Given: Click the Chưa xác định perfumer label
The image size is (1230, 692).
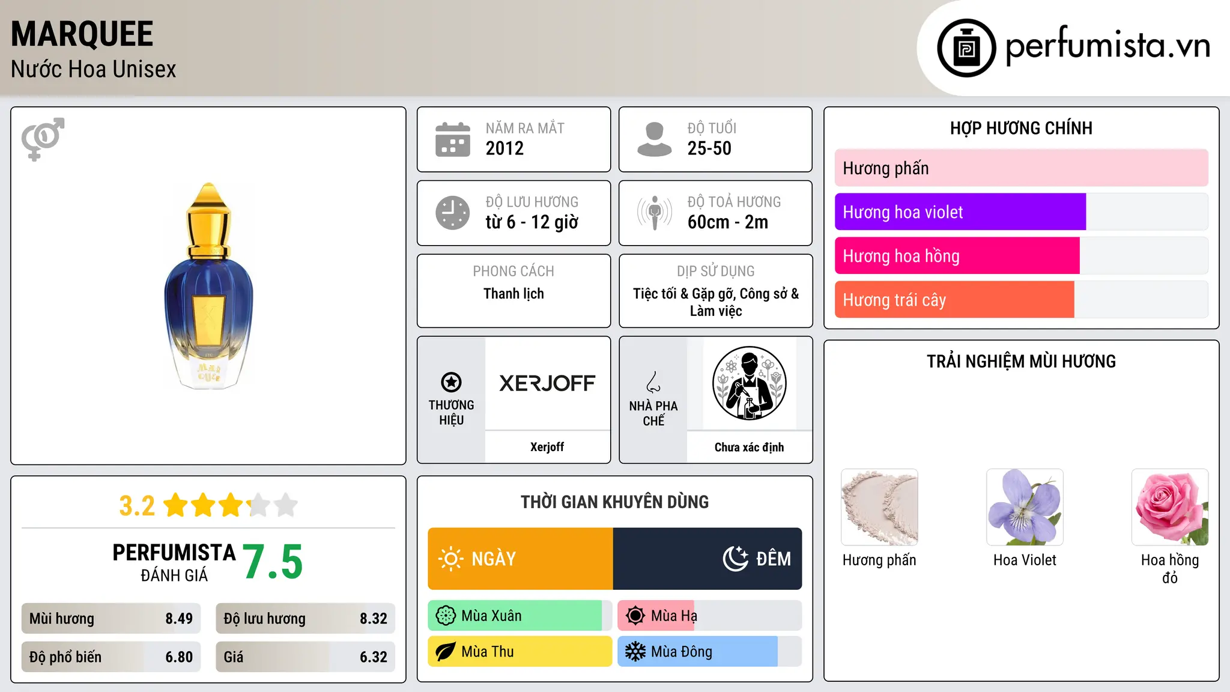Looking at the screenshot, I should pos(749,447).
